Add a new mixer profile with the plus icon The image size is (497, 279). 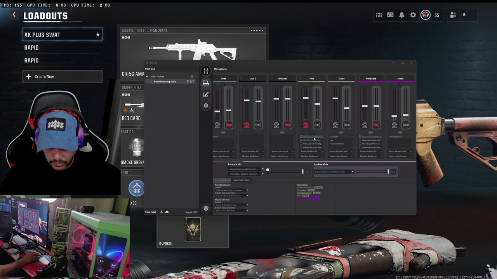point(192,76)
